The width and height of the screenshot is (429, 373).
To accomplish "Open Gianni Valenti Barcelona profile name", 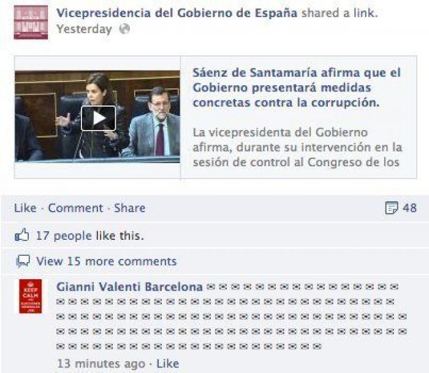I will 129,287.
